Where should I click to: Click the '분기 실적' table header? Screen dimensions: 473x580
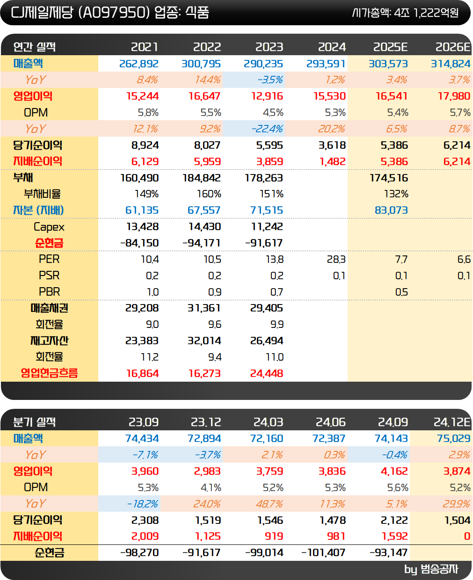pyautogui.click(x=34, y=422)
